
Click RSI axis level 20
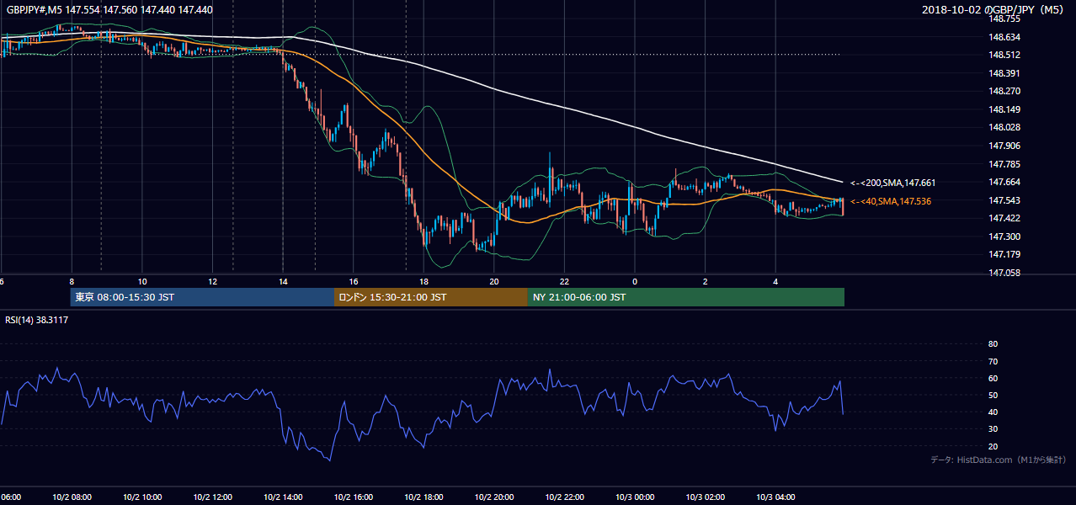pos(993,447)
